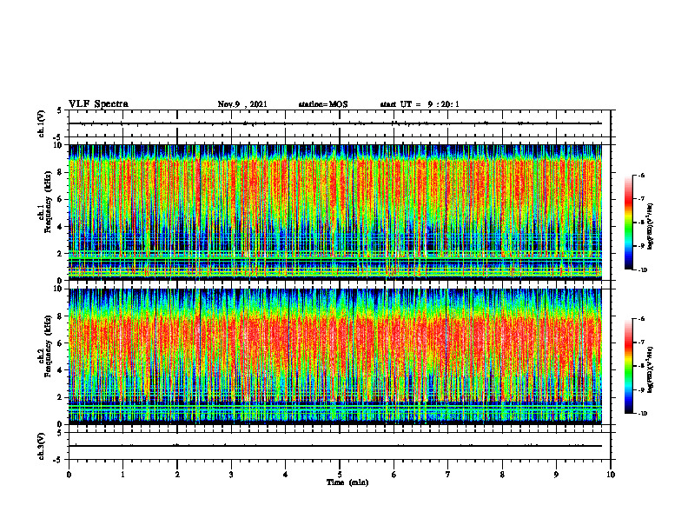Click the "-6" value on ch.2 color bar
Image resolution: width=688 pixels, height=532 pixels.
click(642, 319)
